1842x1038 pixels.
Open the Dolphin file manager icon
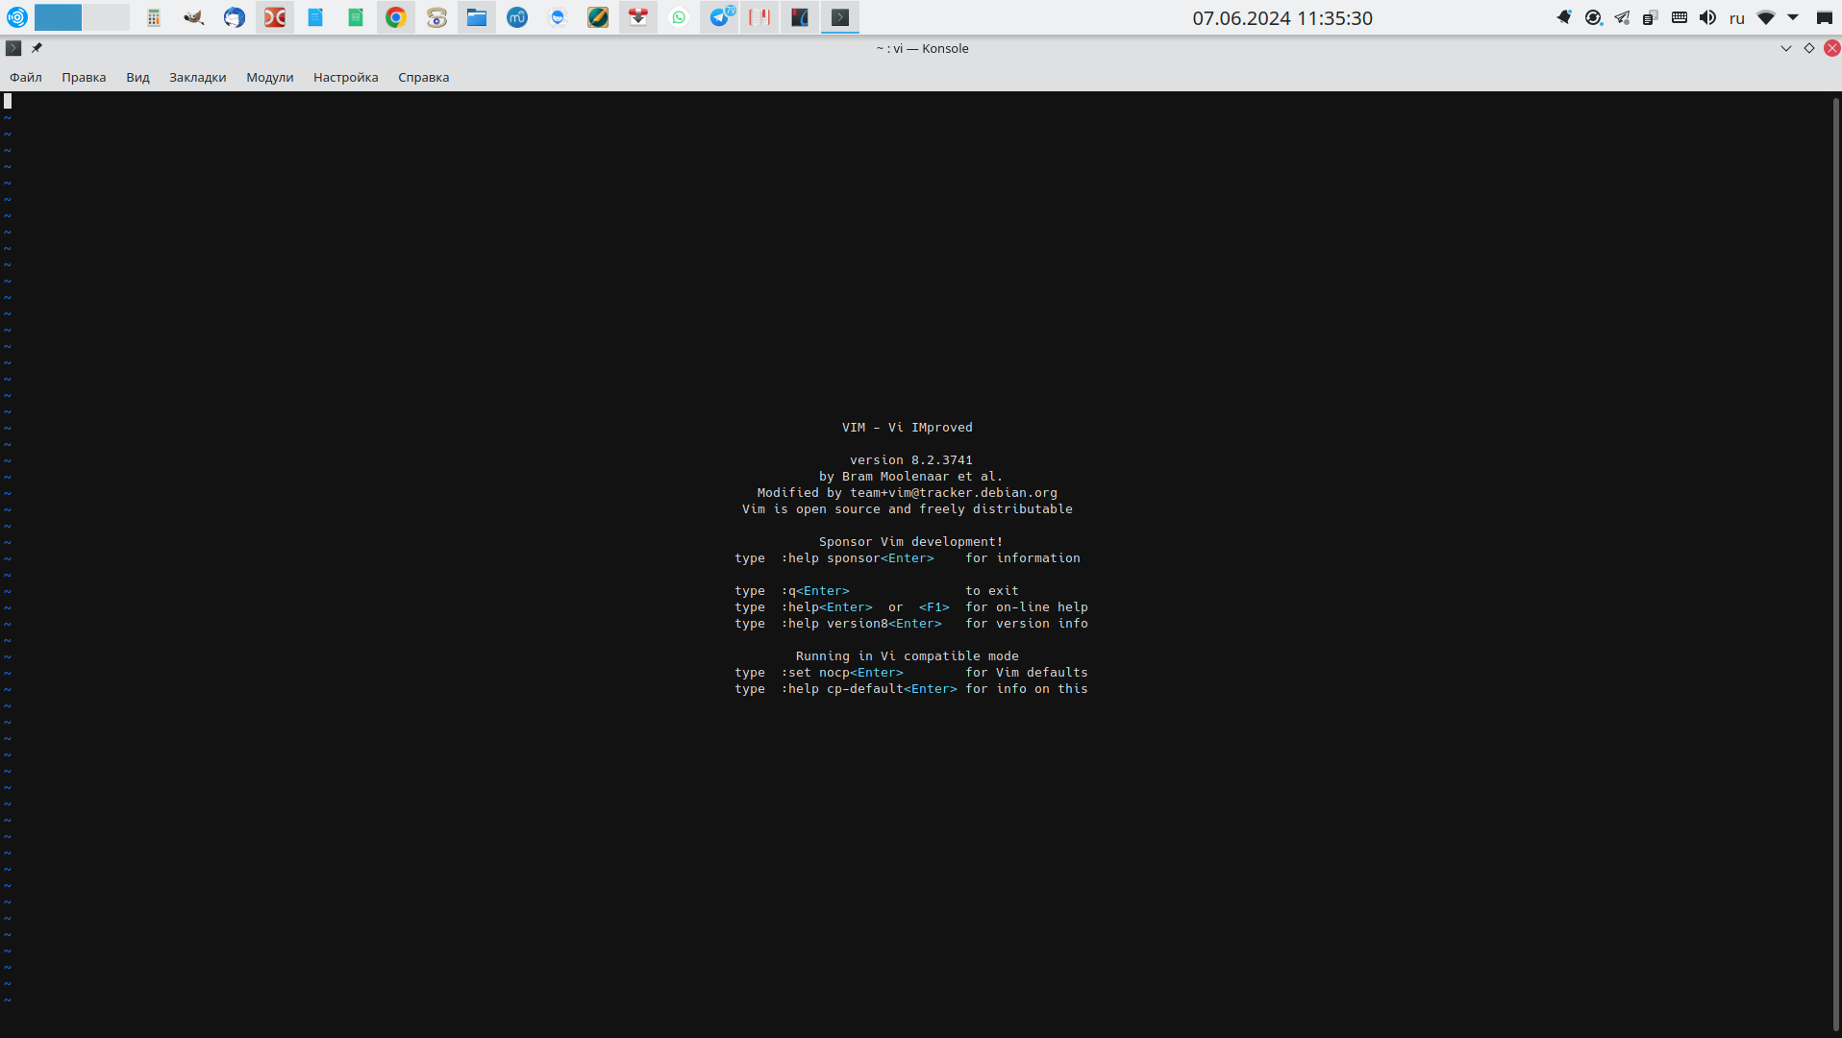[477, 17]
